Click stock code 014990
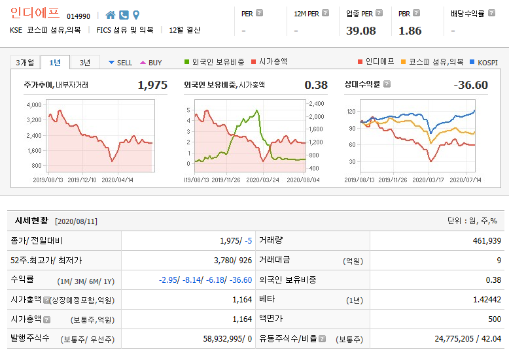 [x=79, y=16]
